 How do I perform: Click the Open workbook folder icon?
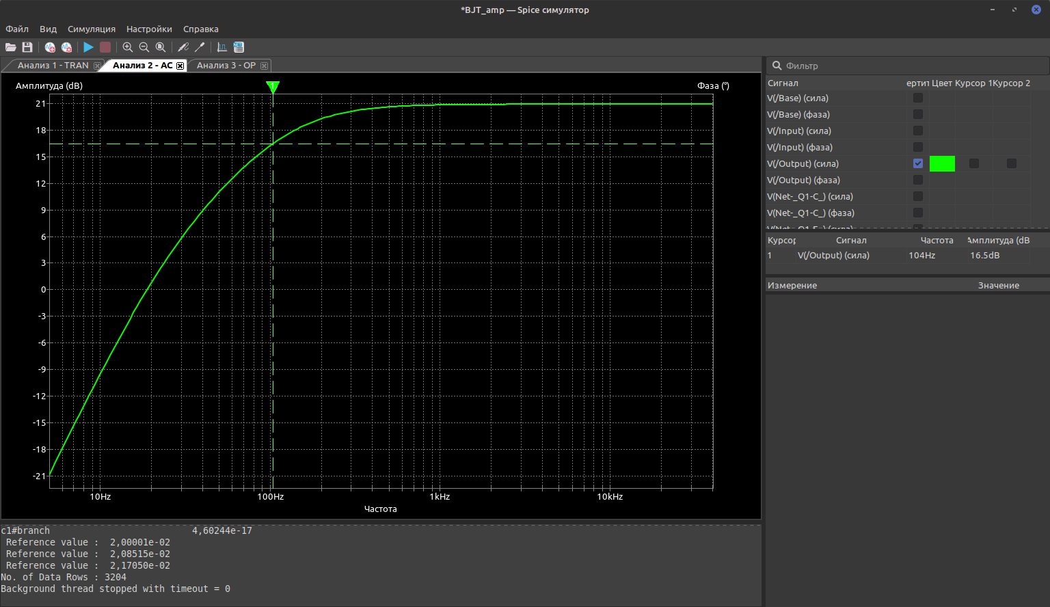pos(11,47)
